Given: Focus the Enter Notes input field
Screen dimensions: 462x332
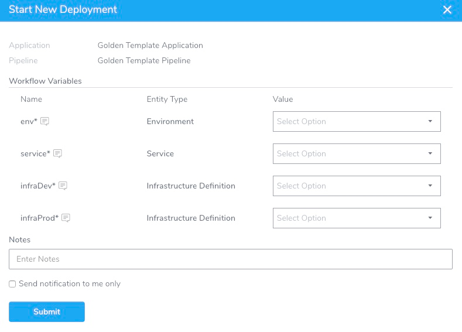Looking at the screenshot, I should (230, 259).
